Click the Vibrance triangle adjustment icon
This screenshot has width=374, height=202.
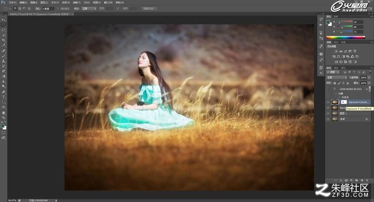point(355,51)
